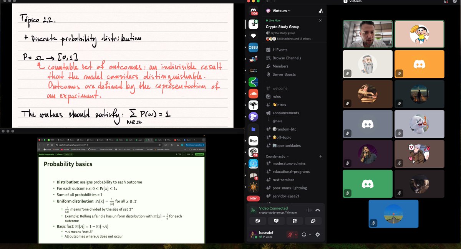Image resolution: width=461 pixels, height=249 pixels.
Task: Open Browse Channels
Action: pos(294,58)
